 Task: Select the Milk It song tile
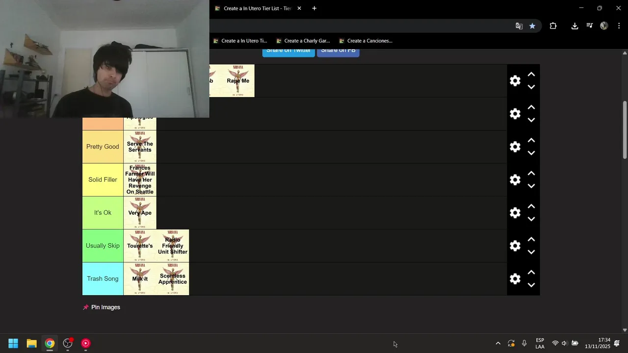140,278
